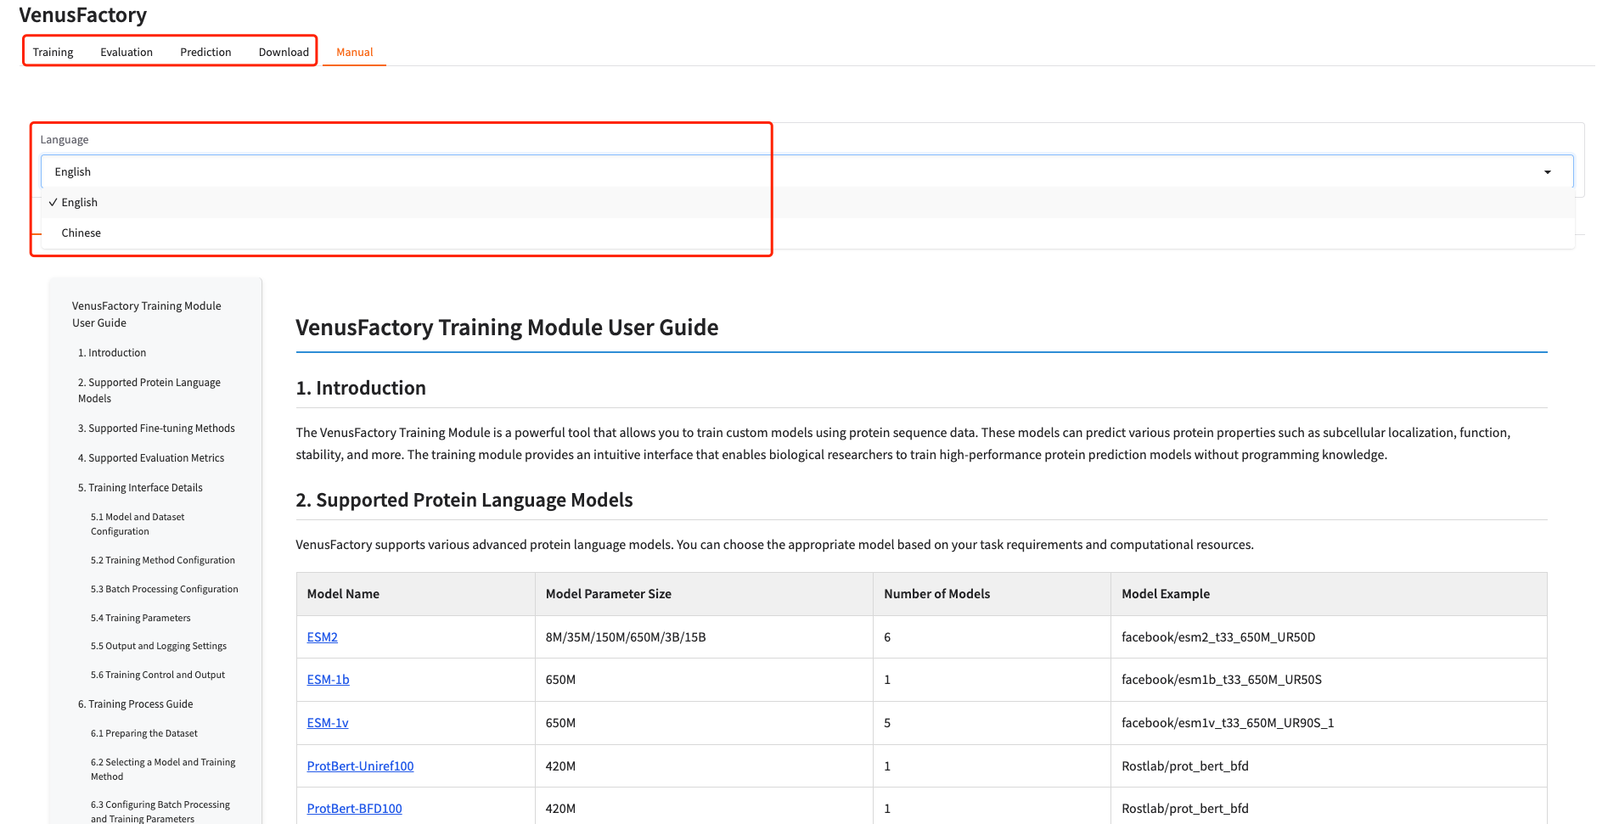
Task: Open 6.2 Selecting a Model and Training Method
Action: [163, 770]
